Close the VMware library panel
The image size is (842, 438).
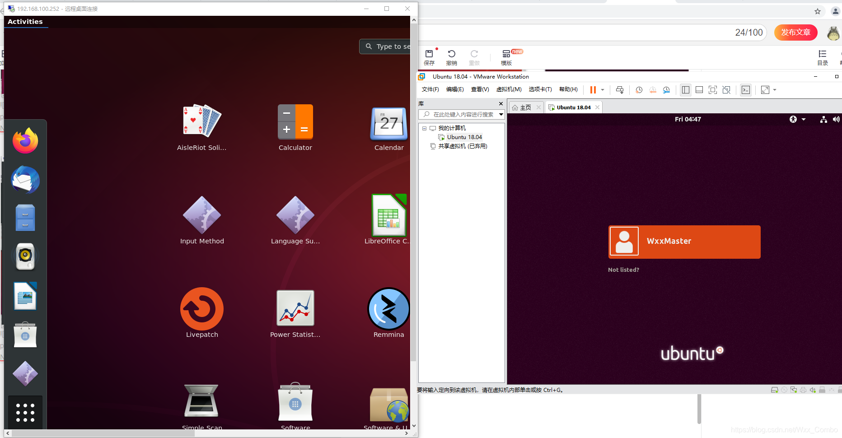[501, 103]
